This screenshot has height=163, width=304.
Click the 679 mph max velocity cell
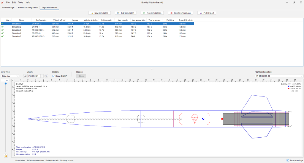pos(118,27)
